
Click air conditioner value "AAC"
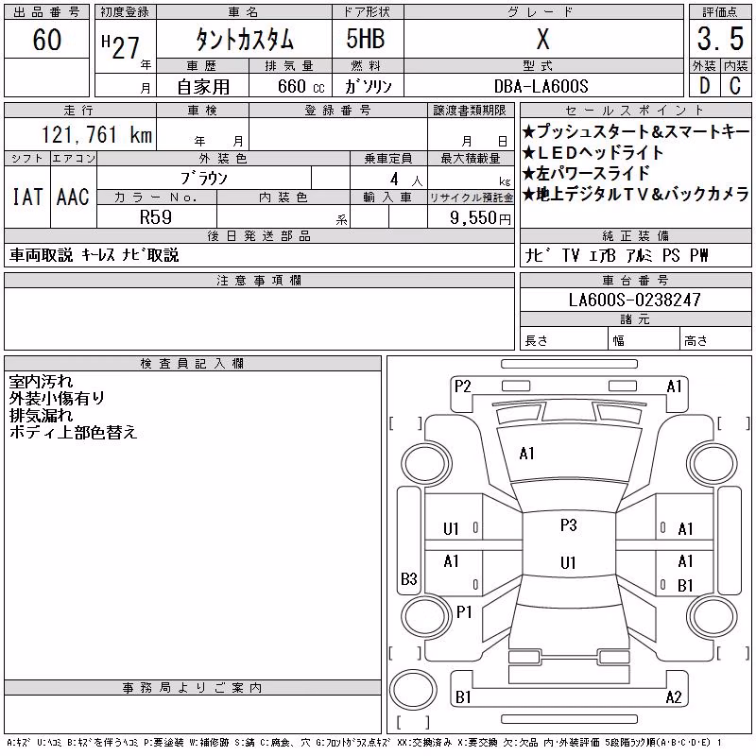(73, 197)
